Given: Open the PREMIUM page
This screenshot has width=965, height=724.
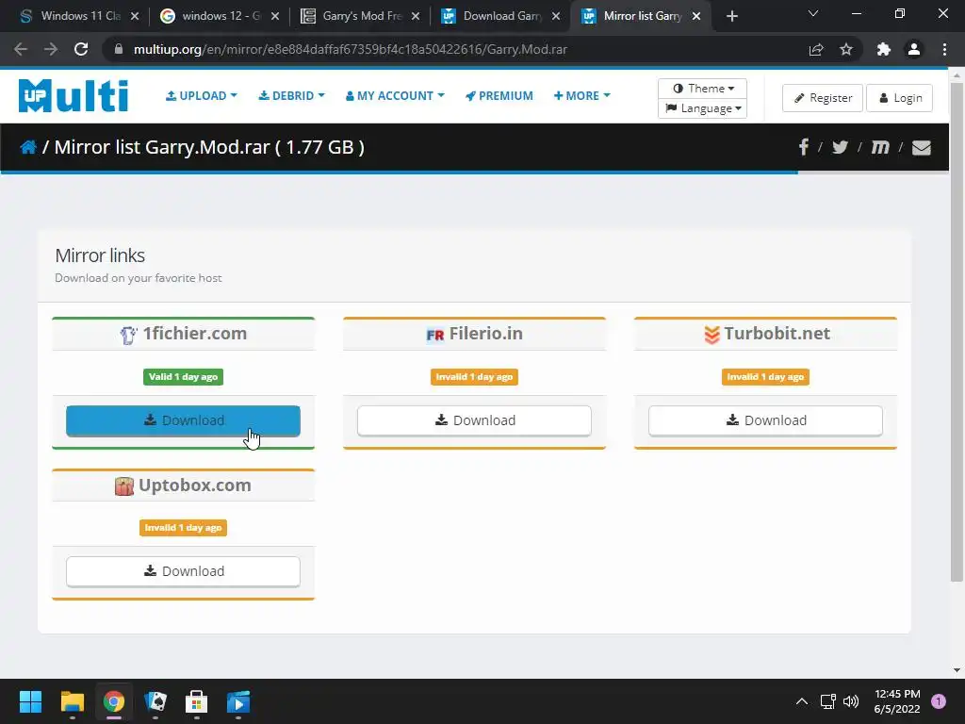Looking at the screenshot, I should (499, 96).
